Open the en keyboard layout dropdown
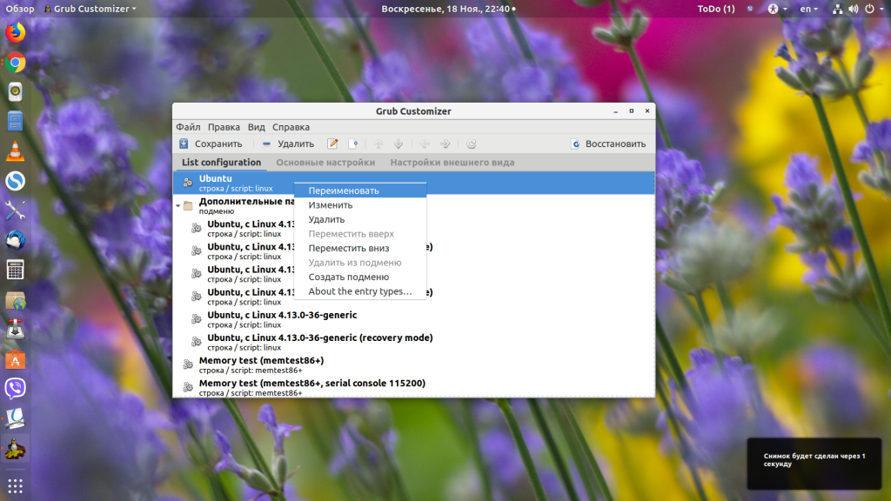This screenshot has width=891, height=501. (811, 9)
